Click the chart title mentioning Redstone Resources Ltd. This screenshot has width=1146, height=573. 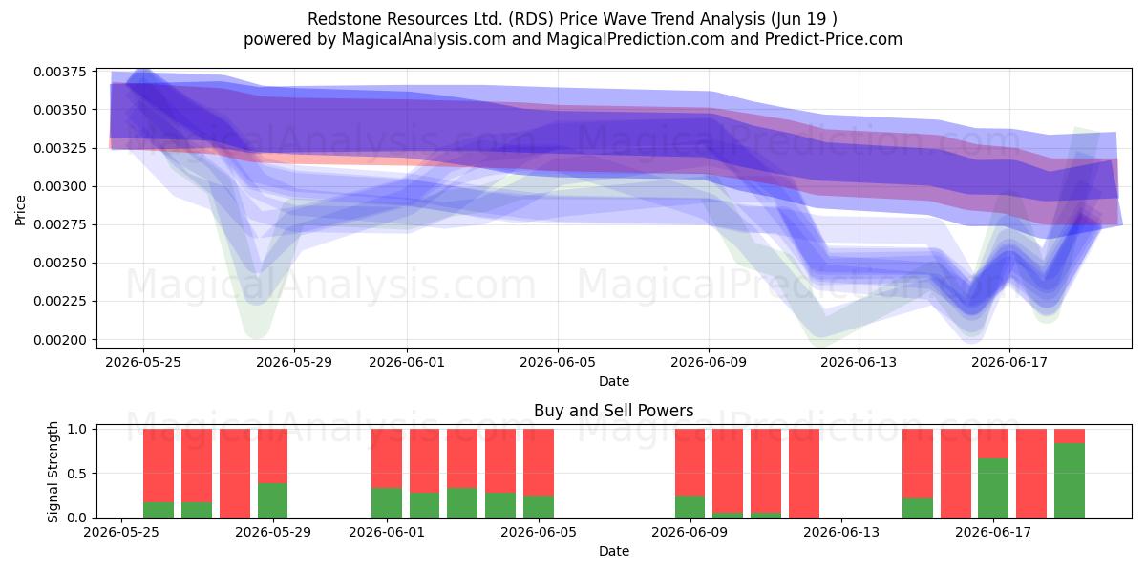tap(573, 19)
